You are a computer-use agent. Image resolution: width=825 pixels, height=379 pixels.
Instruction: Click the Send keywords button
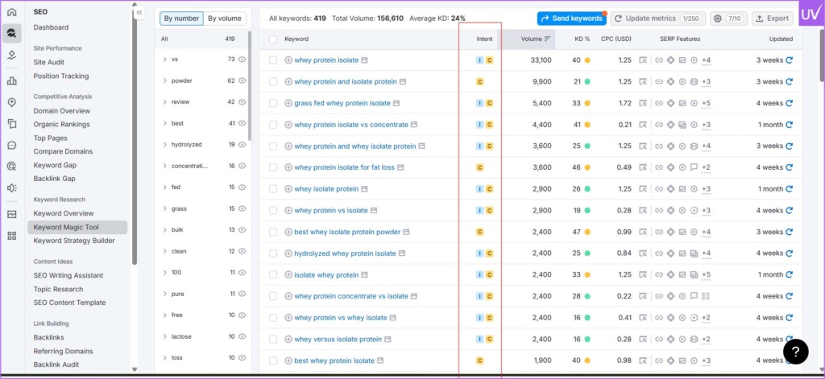[x=571, y=18]
